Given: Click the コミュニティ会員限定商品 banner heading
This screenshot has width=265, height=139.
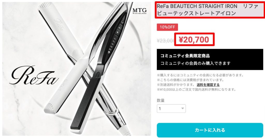Looking at the screenshot, I should coord(185,56).
